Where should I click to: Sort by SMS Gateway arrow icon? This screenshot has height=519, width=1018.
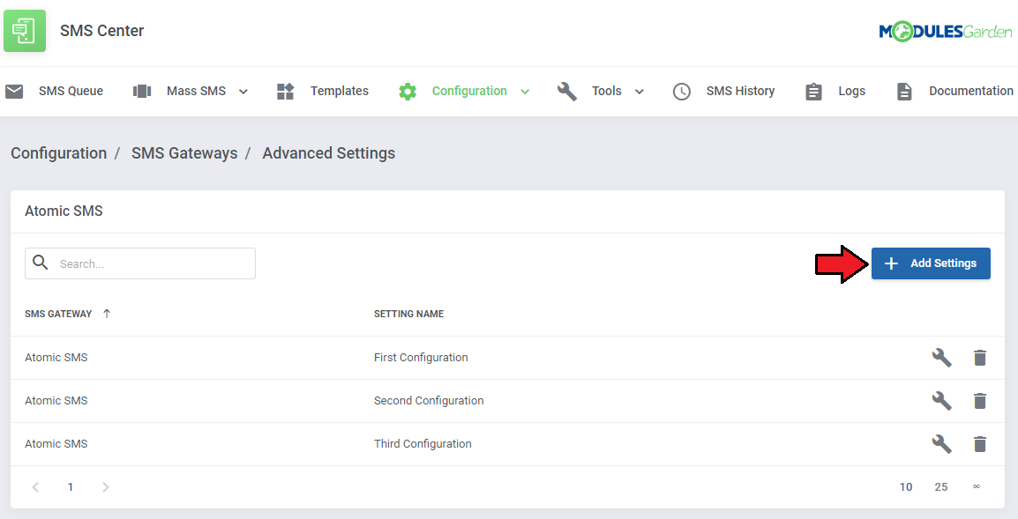pos(107,314)
